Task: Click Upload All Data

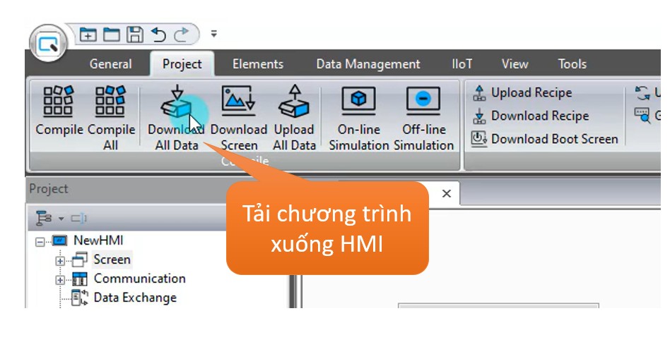Action: click(x=294, y=117)
